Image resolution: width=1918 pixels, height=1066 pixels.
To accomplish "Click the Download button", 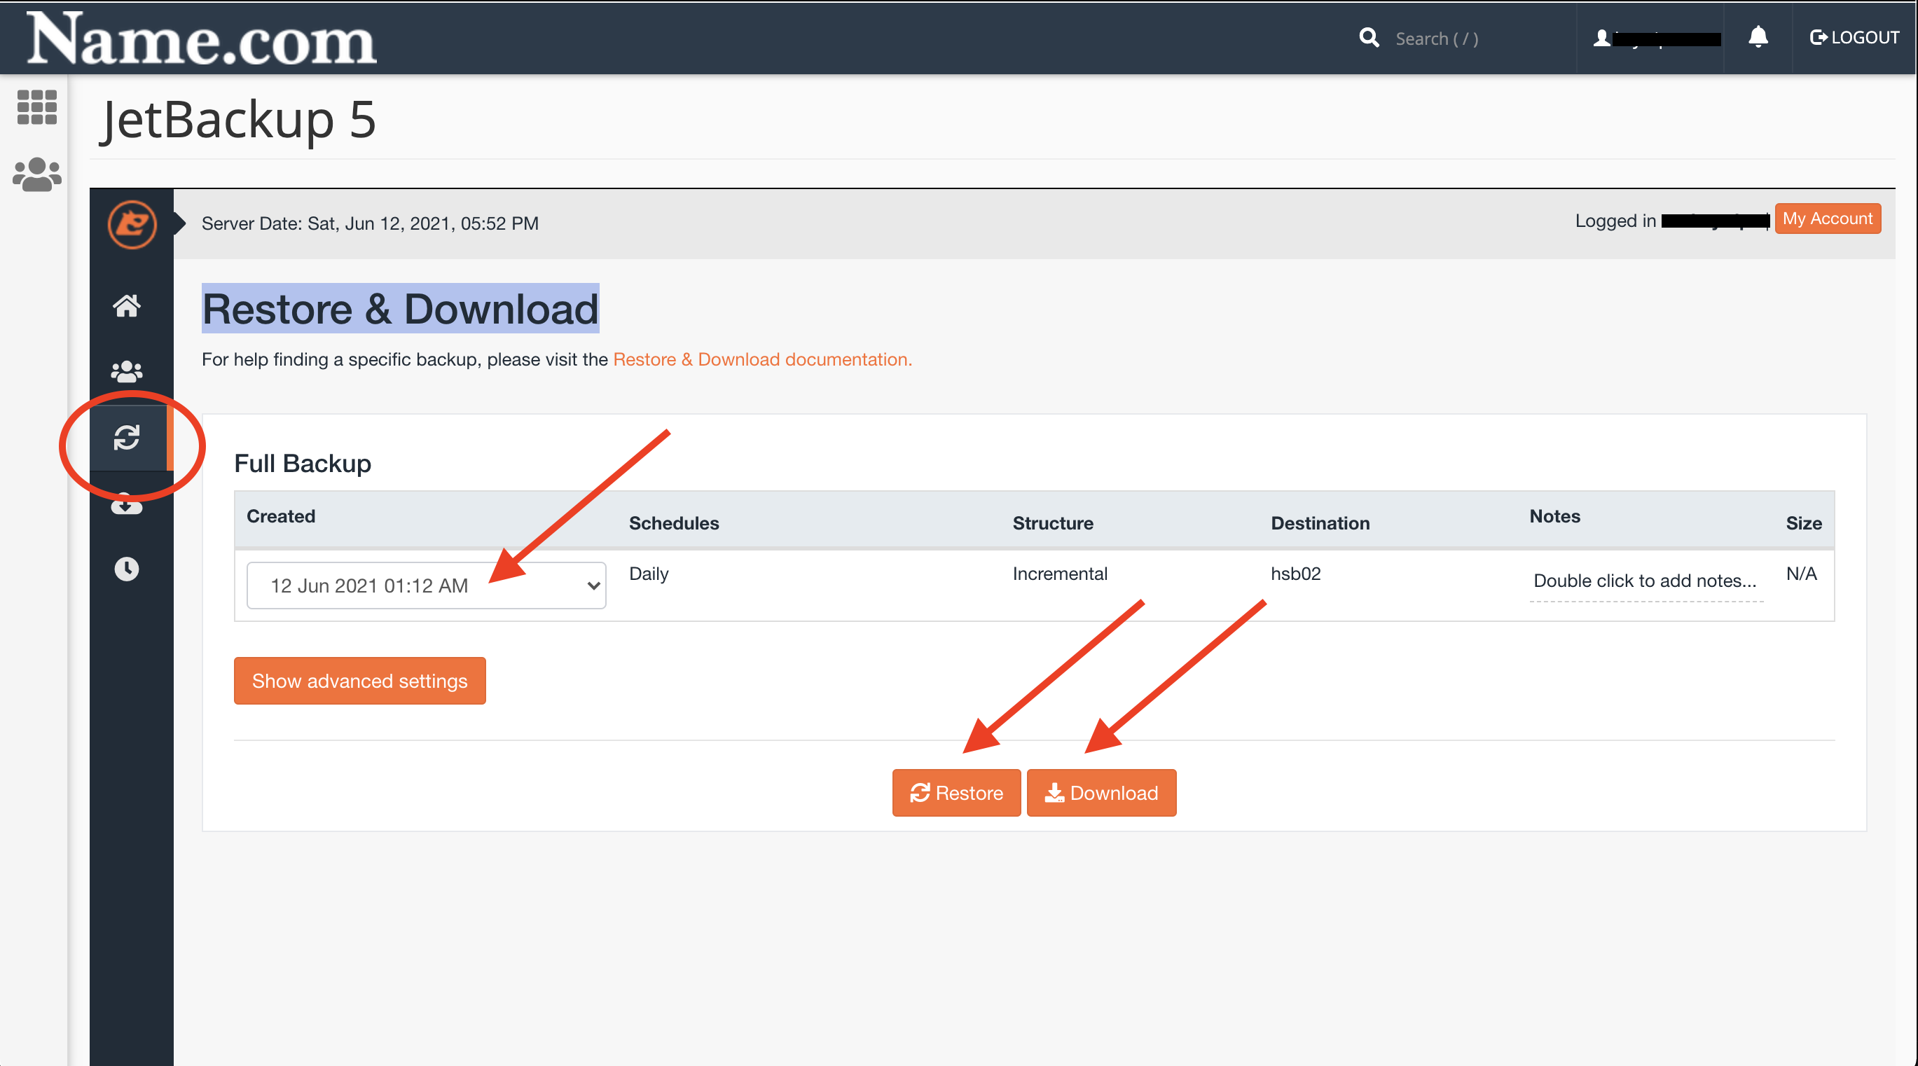I will (1101, 793).
